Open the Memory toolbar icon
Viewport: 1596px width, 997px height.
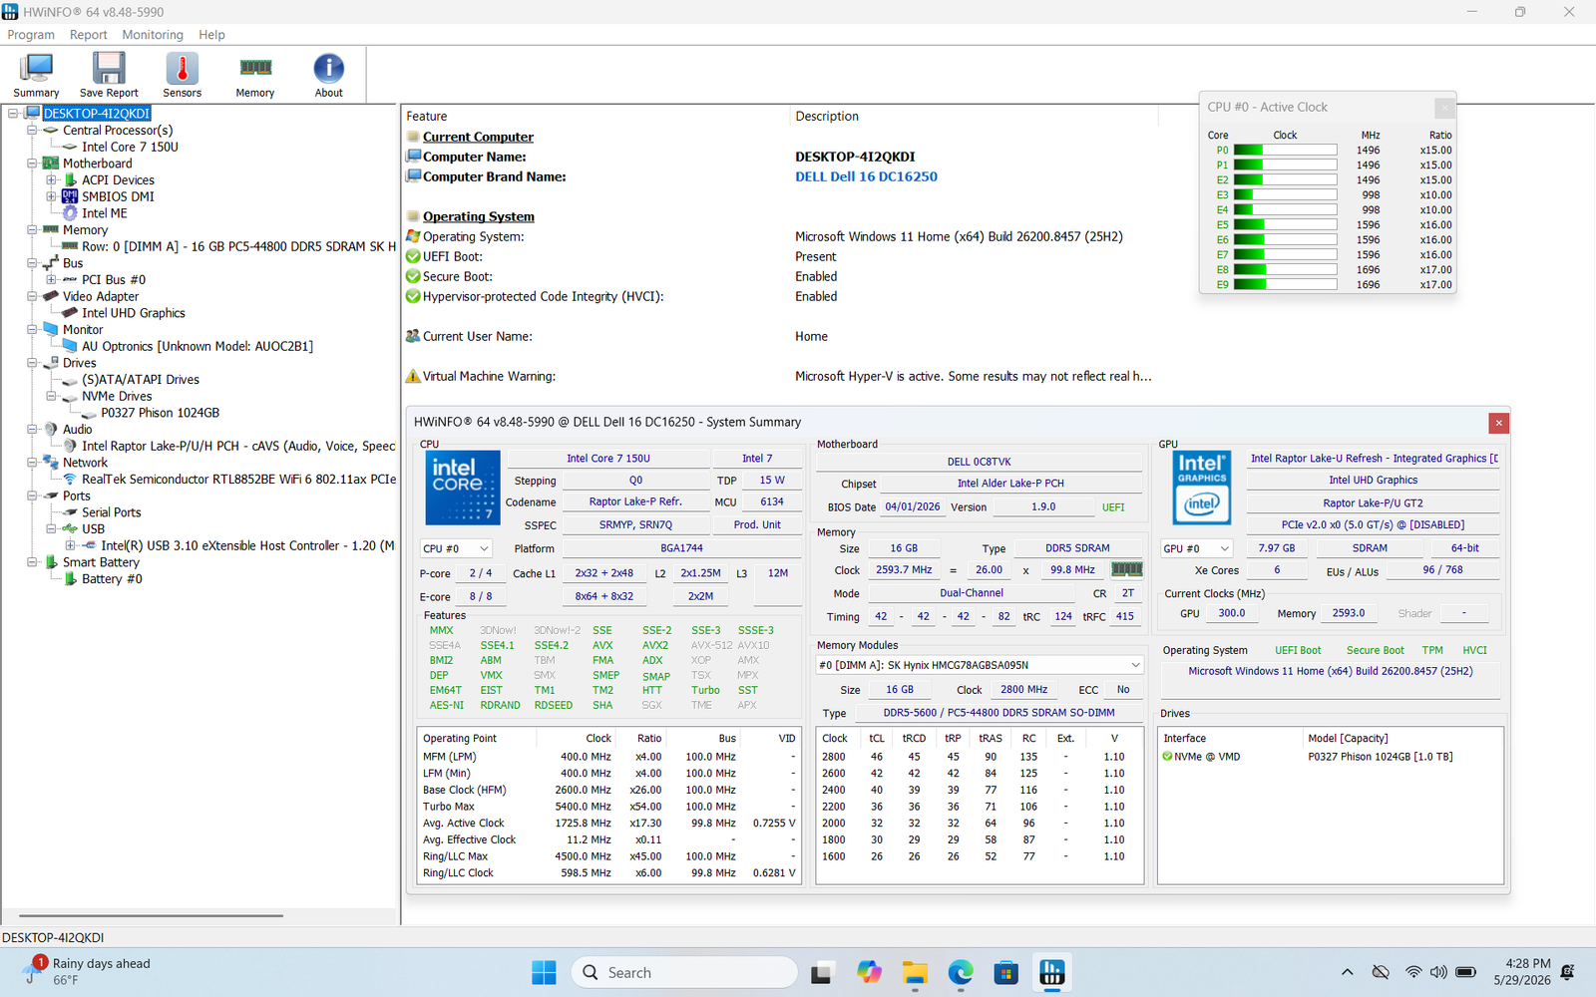point(255,76)
